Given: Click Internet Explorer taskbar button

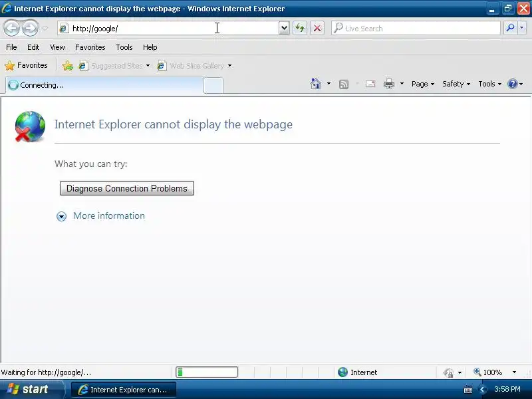Looking at the screenshot, I should pyautogui.click(x=124, y=390).
